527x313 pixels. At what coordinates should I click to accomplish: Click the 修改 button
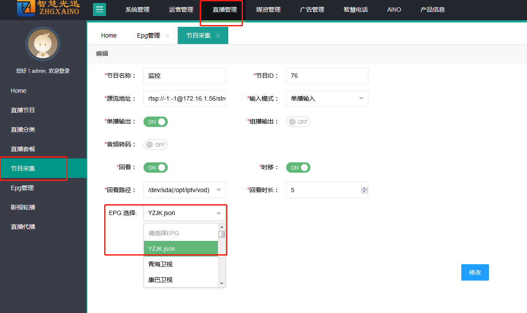475,272
